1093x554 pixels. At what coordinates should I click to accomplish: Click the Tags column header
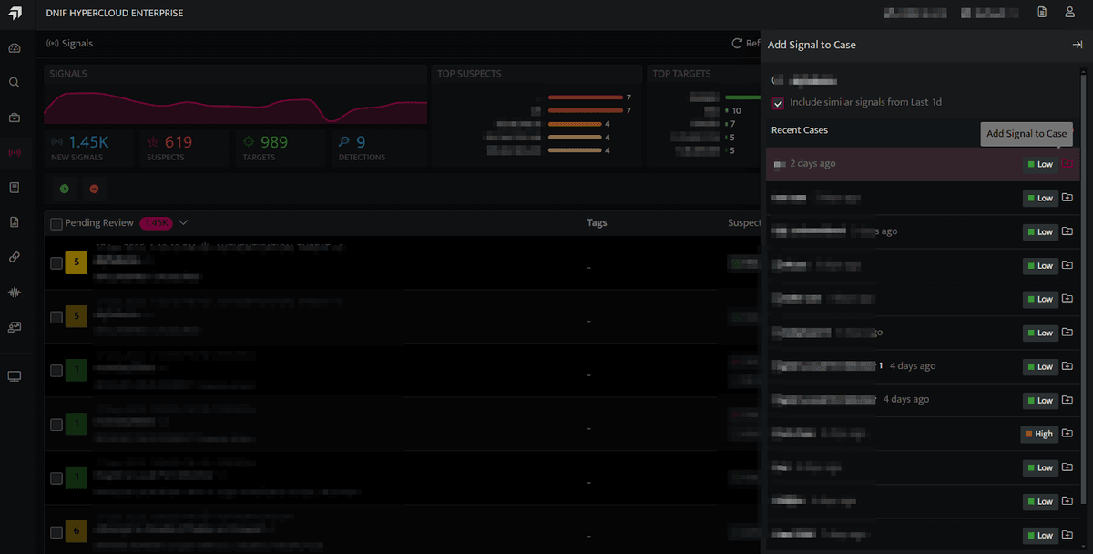[x=597, y=222]
